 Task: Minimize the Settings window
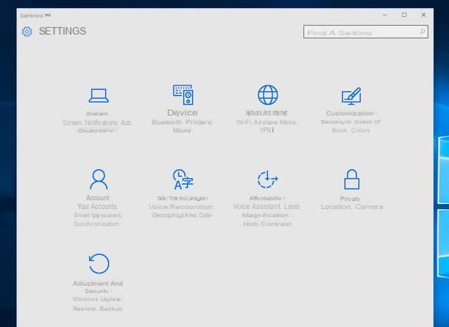(385, 15)
